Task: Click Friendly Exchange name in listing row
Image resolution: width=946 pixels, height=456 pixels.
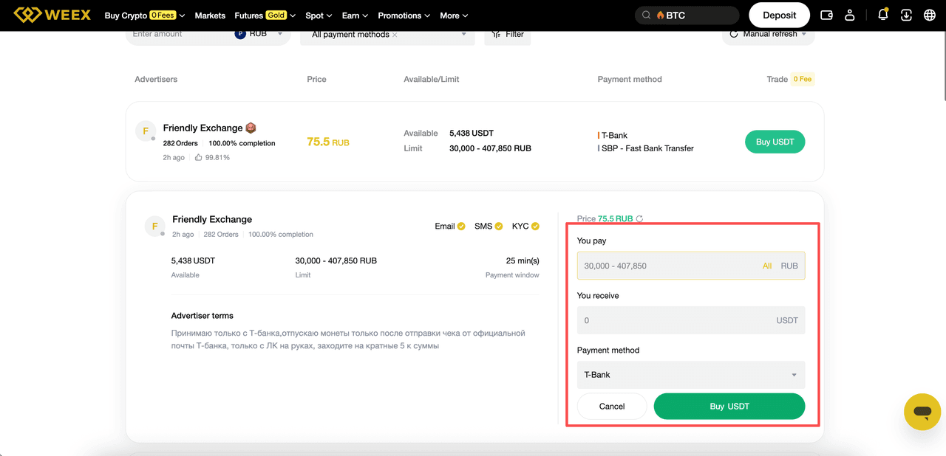Action: [203, 128]
